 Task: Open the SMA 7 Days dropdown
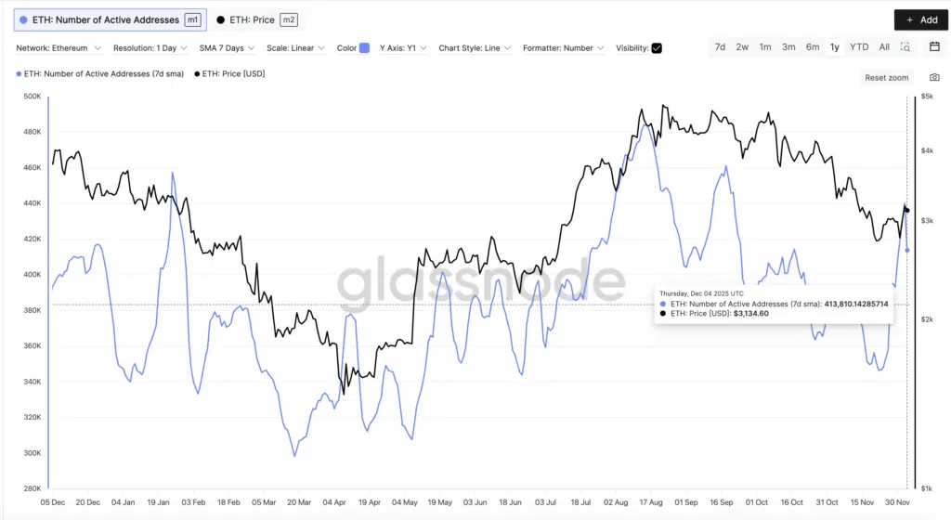(226, 48)
